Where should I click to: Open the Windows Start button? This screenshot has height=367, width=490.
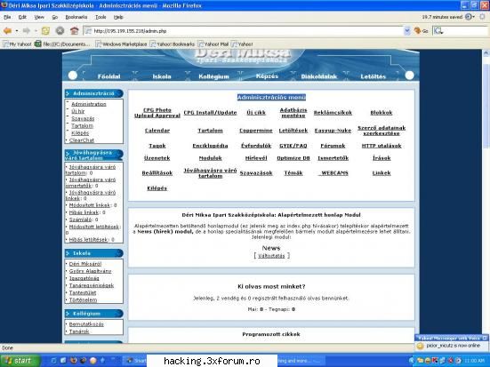coord(20,361)
